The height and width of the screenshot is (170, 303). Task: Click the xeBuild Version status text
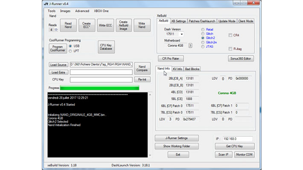tap(62, 165)
